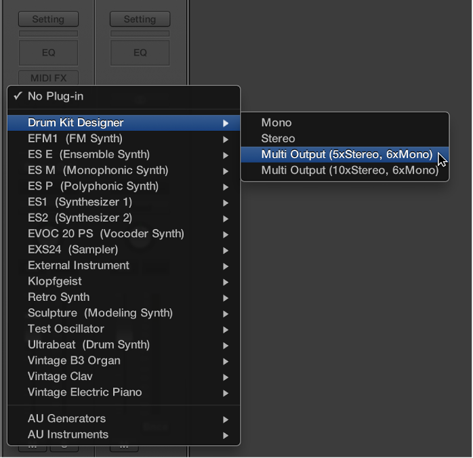Click the right channel strip Setting button
The image size is (473, 458).
click(x=140, y=19)
